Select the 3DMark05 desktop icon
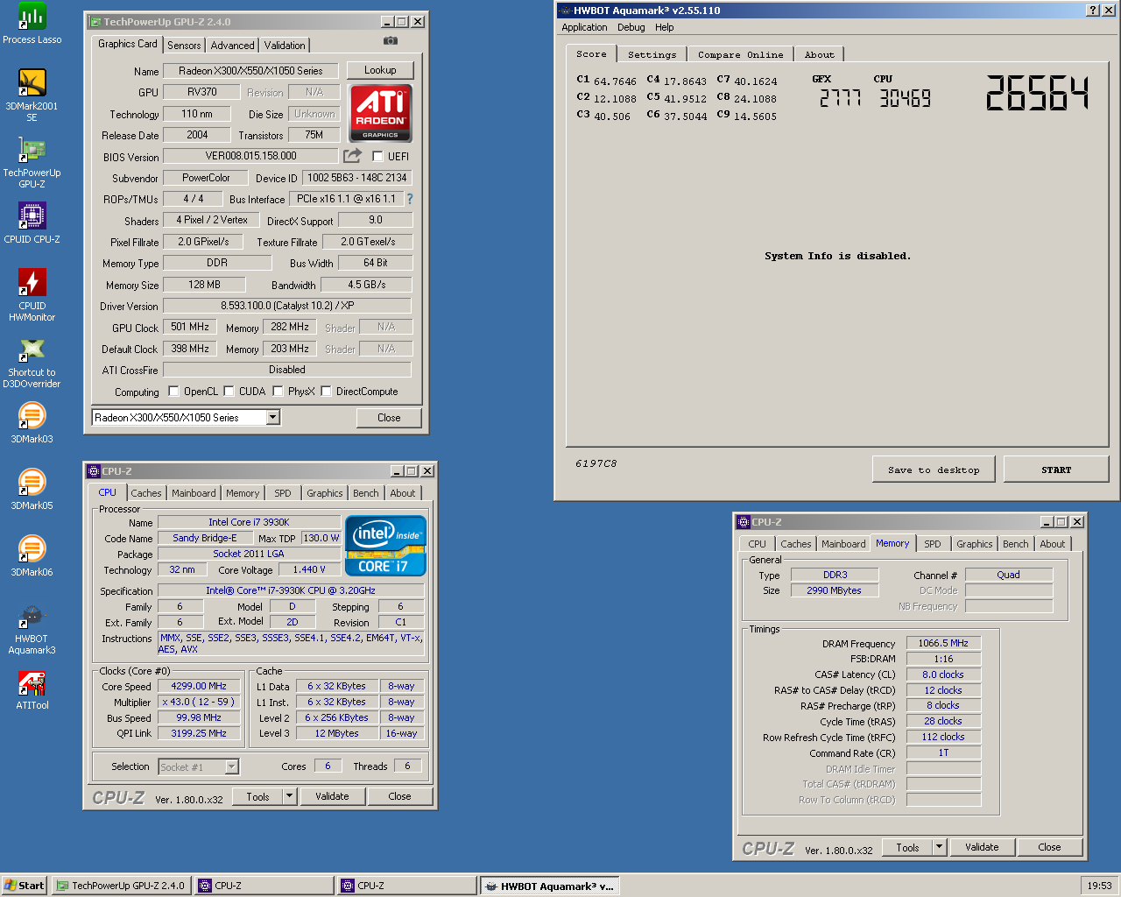 click(32, 489)
